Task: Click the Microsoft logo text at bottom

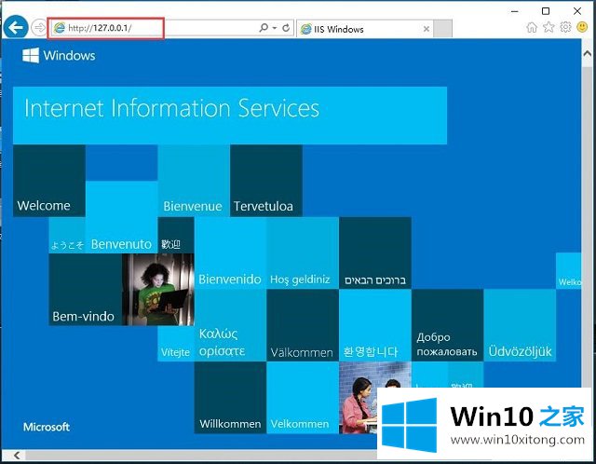Action: pyautogui.click(x=47, y=427)
